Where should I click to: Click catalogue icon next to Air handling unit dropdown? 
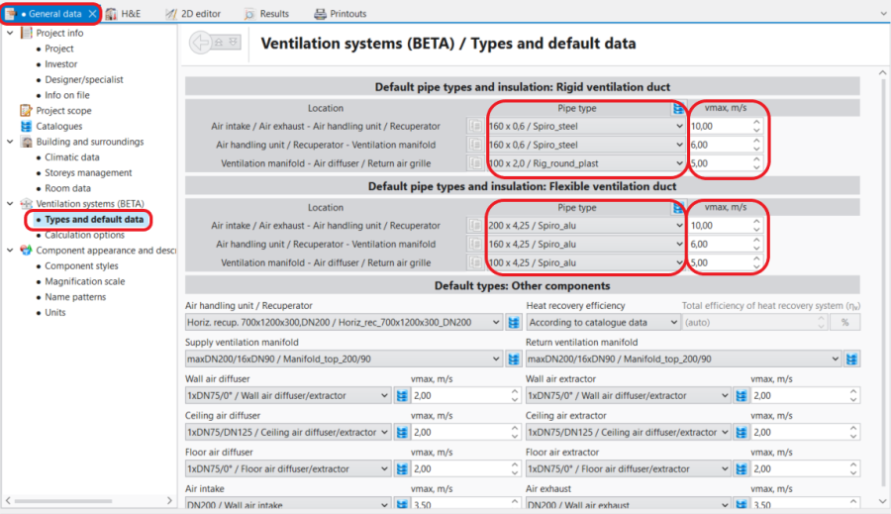(x=514, y=322)
